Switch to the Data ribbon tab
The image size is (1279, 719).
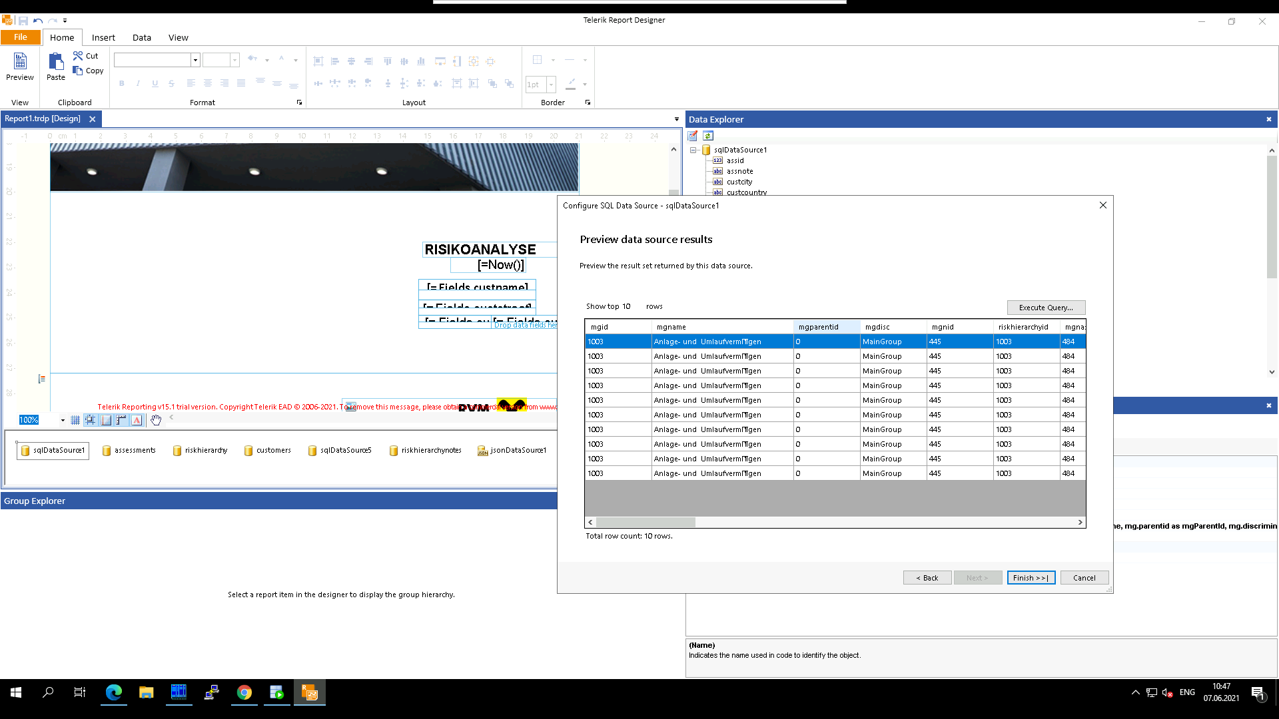pyautogui.click(x=141, y=37)
